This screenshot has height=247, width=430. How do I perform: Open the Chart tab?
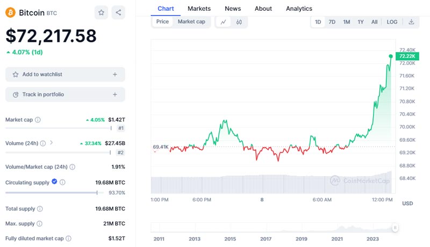[x=166, y=9]
